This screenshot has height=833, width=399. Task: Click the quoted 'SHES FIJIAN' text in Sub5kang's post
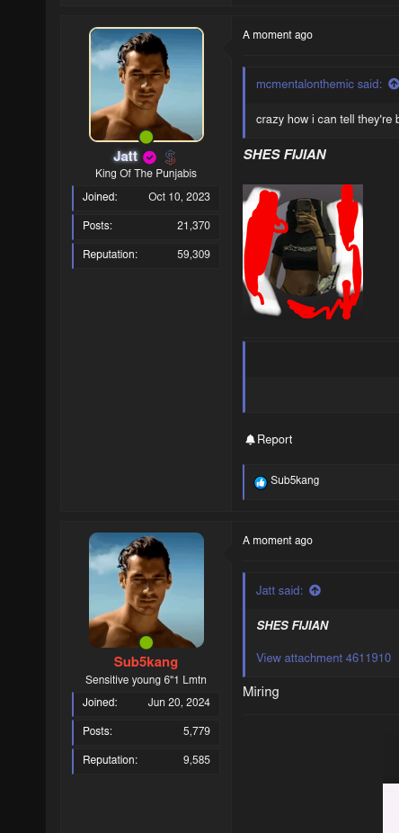[292, 625]
